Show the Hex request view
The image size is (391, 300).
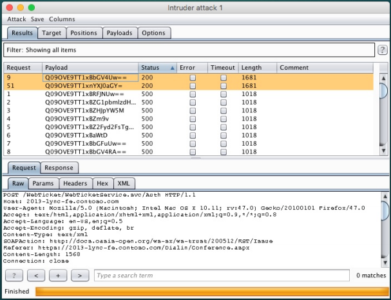pyautogui.click(x=102, y=184)
